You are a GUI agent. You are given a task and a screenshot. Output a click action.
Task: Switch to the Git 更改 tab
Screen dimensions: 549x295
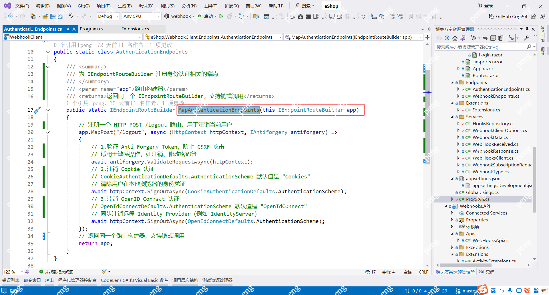(x=486, y=272)
